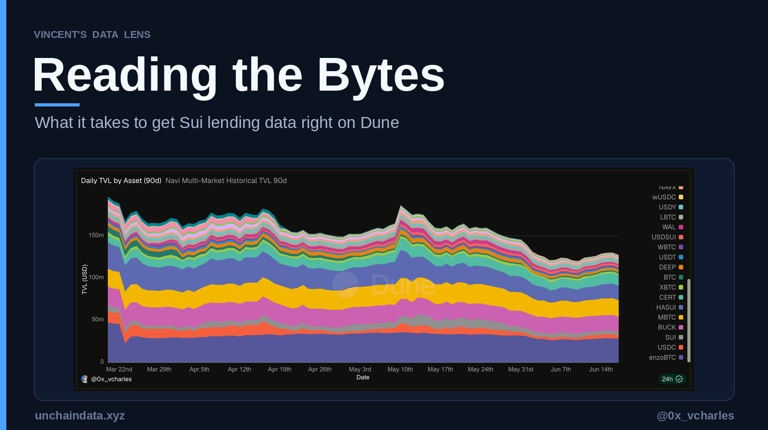Click the blue USDT color swatch
Screen dimensions: 768x430
pyautogui.click(x=681, y=257)
